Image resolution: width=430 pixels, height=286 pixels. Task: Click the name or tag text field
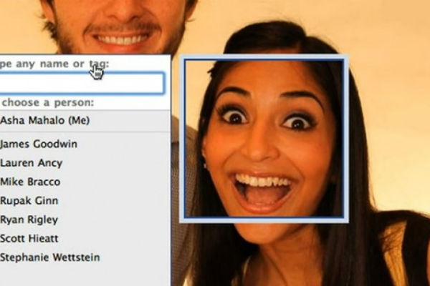click(x=82, y=83)
